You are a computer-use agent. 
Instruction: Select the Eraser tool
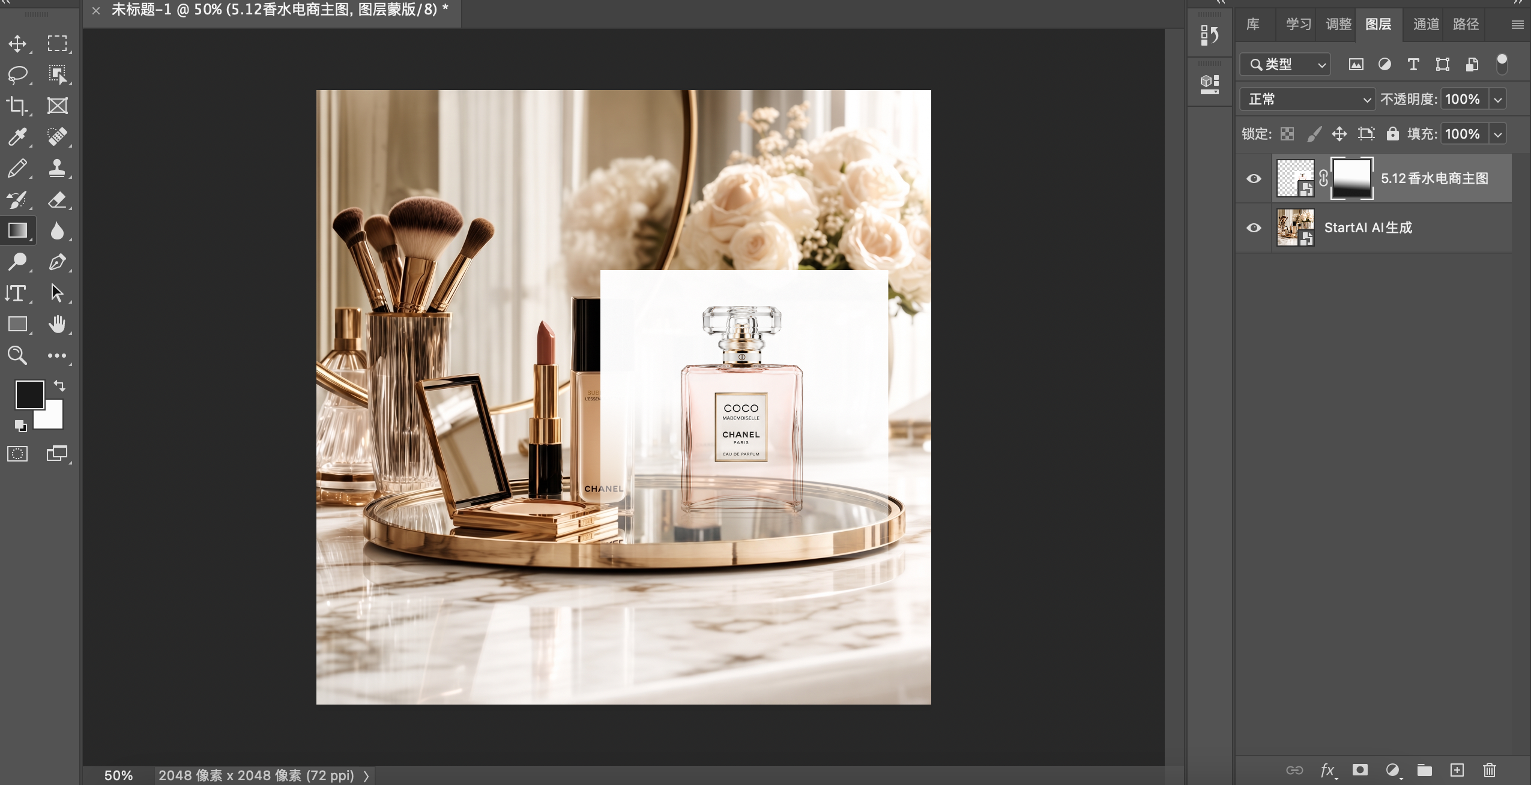(x=58, y=199)
